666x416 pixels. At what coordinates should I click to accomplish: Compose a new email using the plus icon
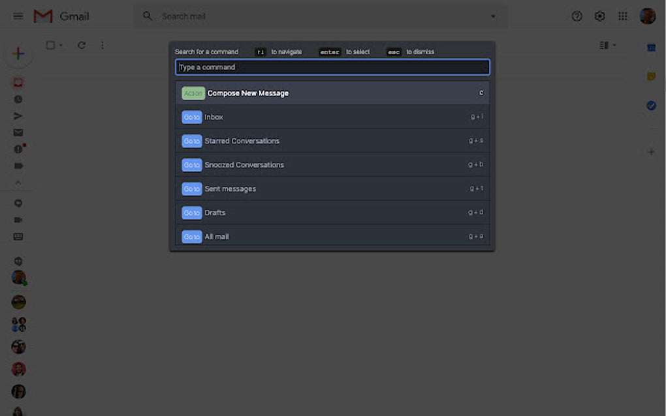(x=18, y=53)
